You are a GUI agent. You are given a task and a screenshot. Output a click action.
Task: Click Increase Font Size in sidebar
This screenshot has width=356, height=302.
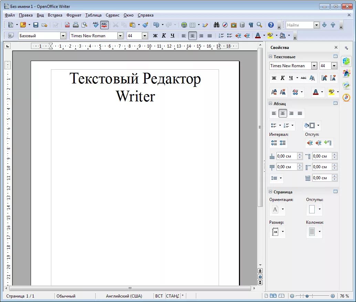click(x=324, y=78)
